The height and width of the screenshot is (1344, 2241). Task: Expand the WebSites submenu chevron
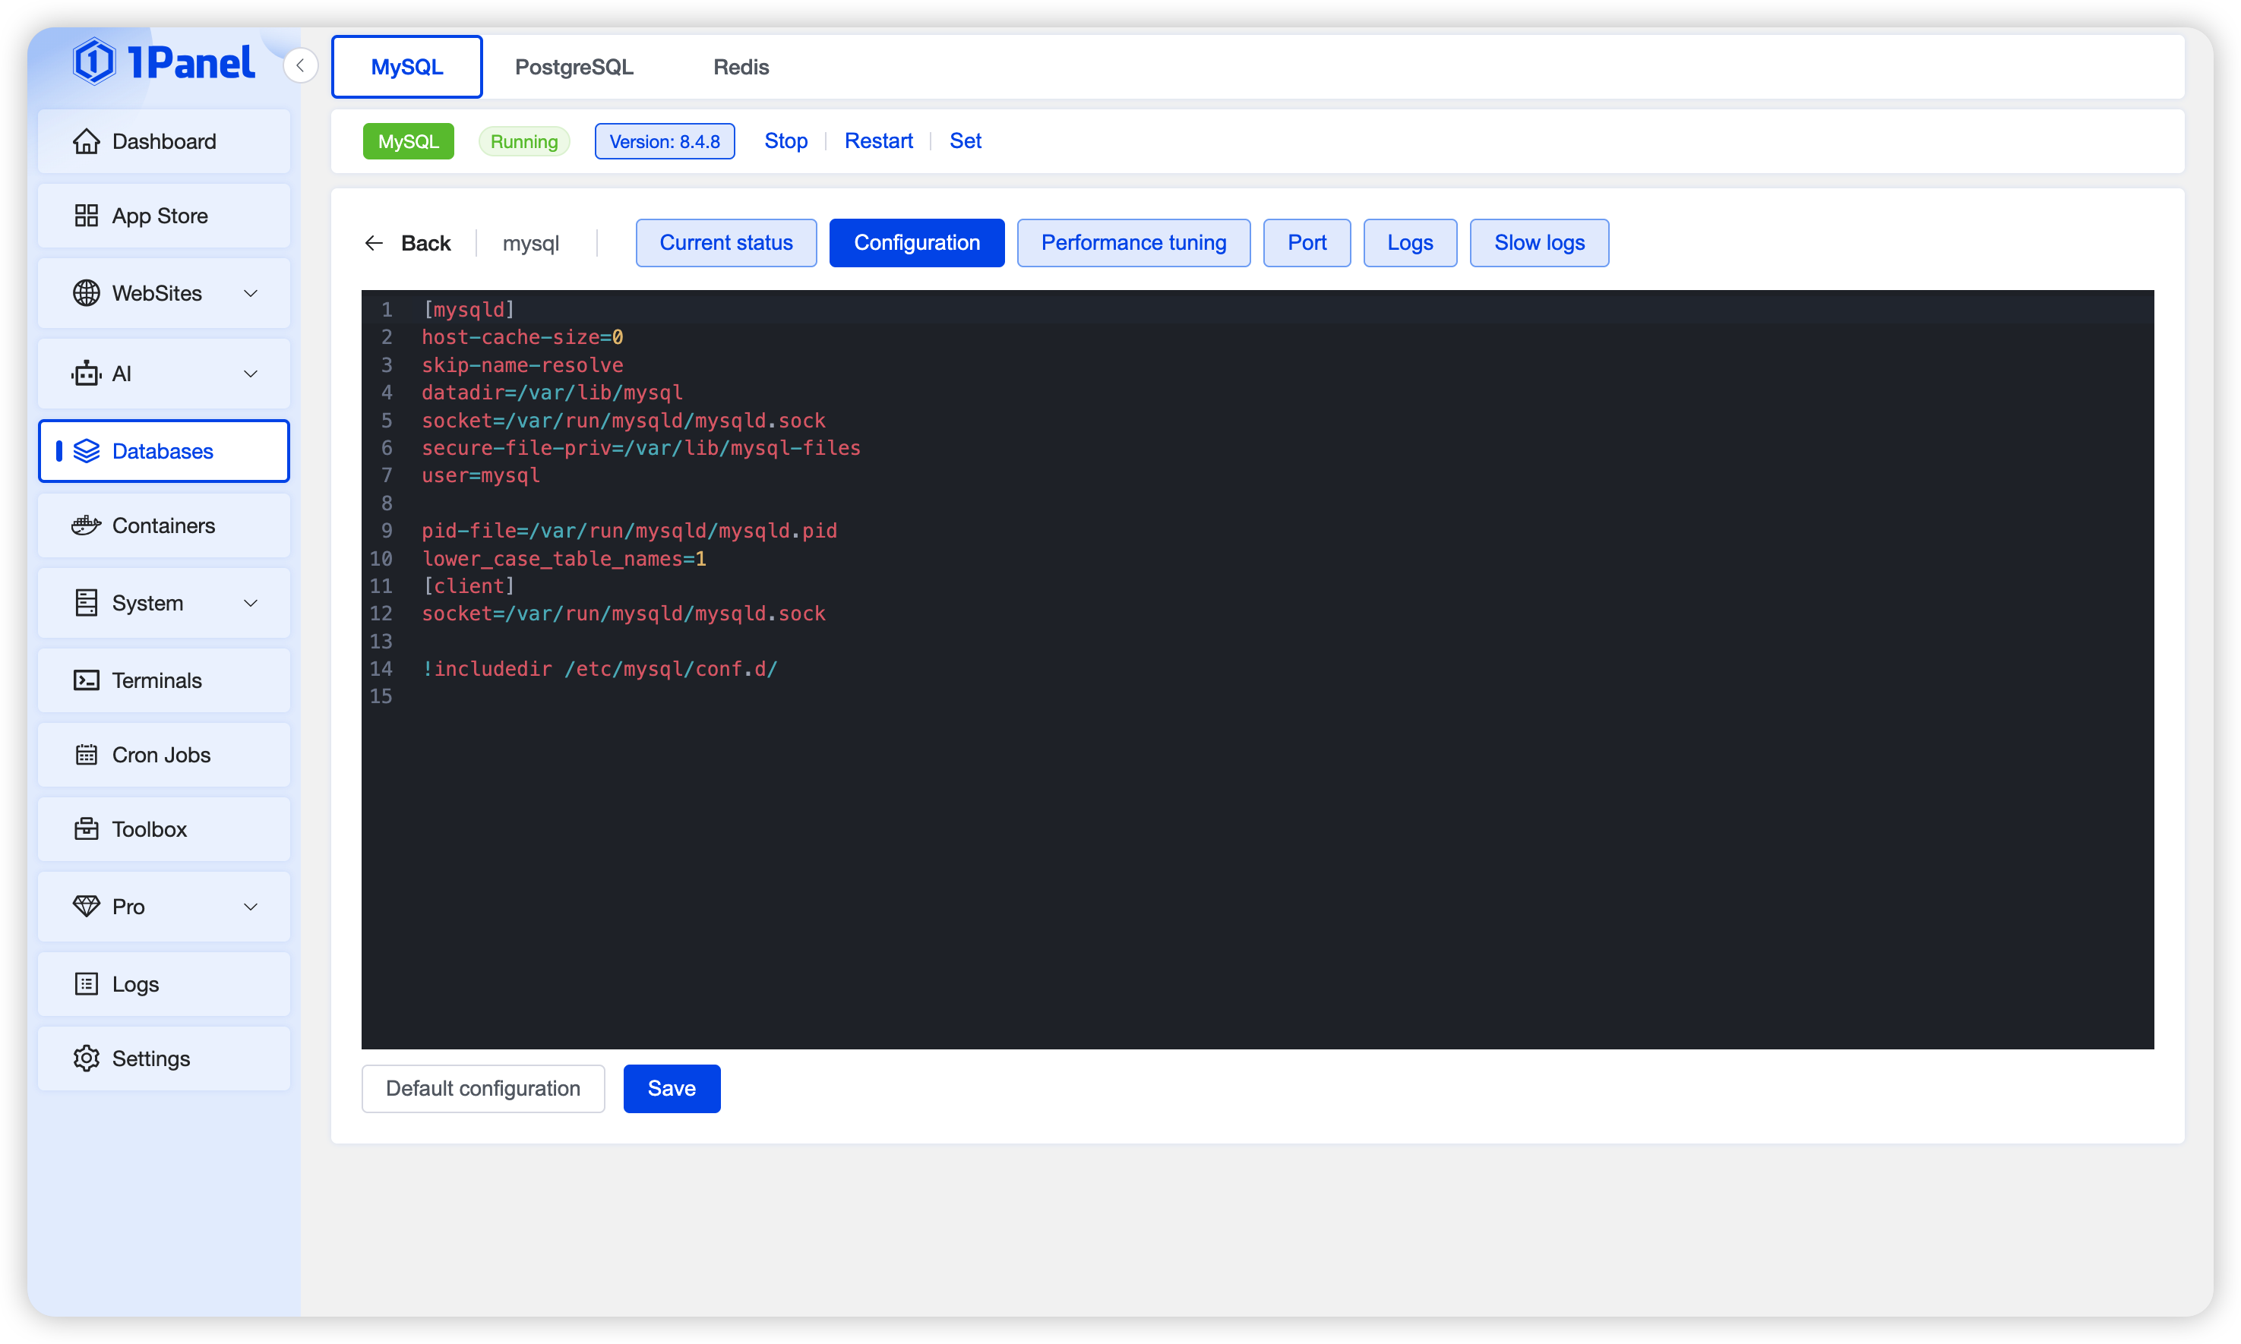[251, 292]
